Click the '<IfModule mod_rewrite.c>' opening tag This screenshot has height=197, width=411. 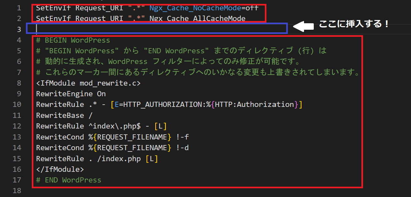pos(88,83)
